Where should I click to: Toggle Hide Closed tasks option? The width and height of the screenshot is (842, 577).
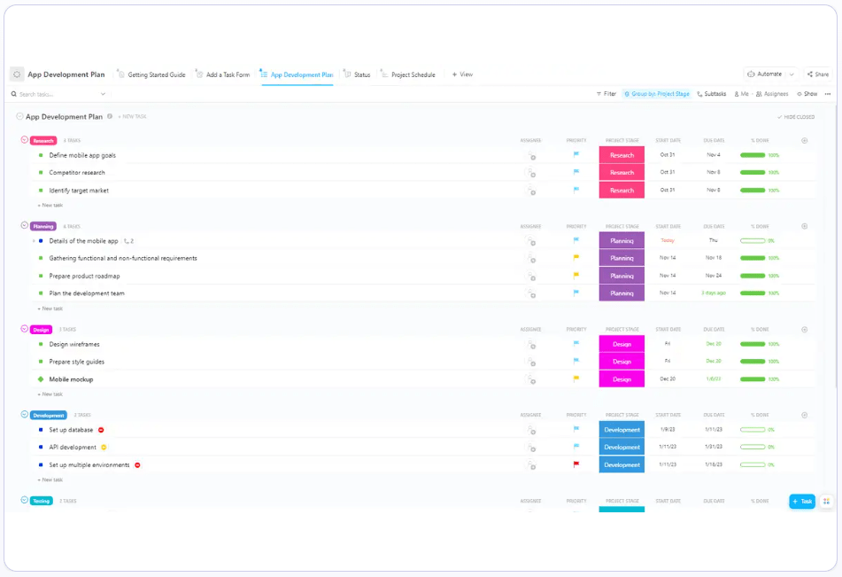796,117
